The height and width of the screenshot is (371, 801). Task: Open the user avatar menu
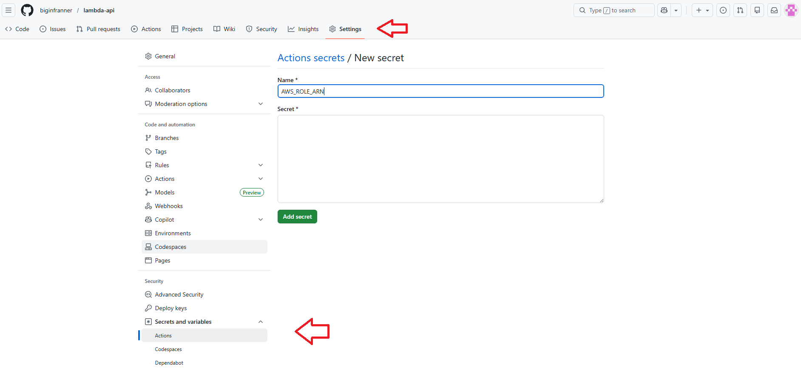tap(791, 10)
